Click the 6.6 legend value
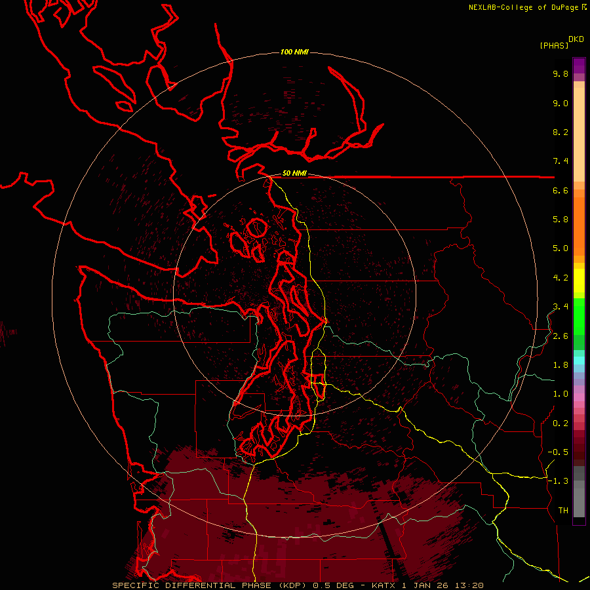Viewport: 590px width, 590px height. pos(560,190)
